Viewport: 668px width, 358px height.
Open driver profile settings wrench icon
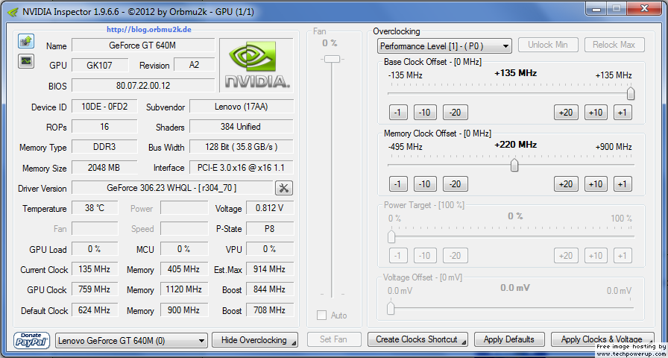[284, 188]
